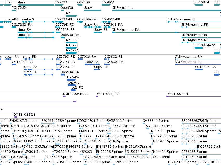This screenshot has height=166, width=221.
Task: Select EST LP20547.5prime
Action: [x=125, y=162]
